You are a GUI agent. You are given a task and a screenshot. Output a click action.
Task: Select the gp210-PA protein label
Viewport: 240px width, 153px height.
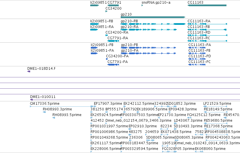point(130,50)
